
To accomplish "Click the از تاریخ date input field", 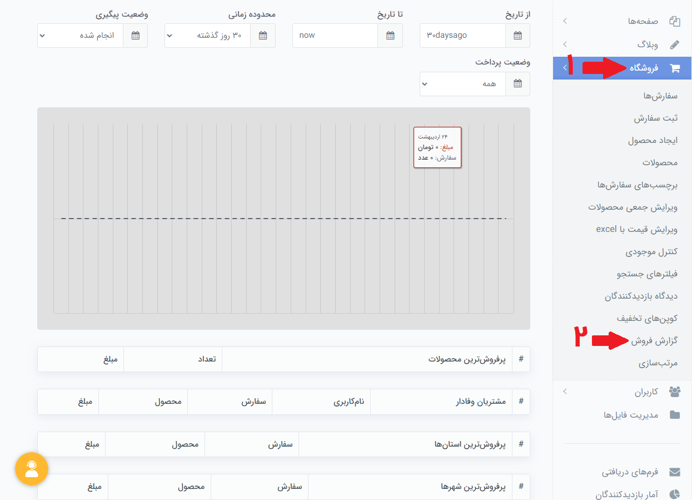I will click(462, 36).
